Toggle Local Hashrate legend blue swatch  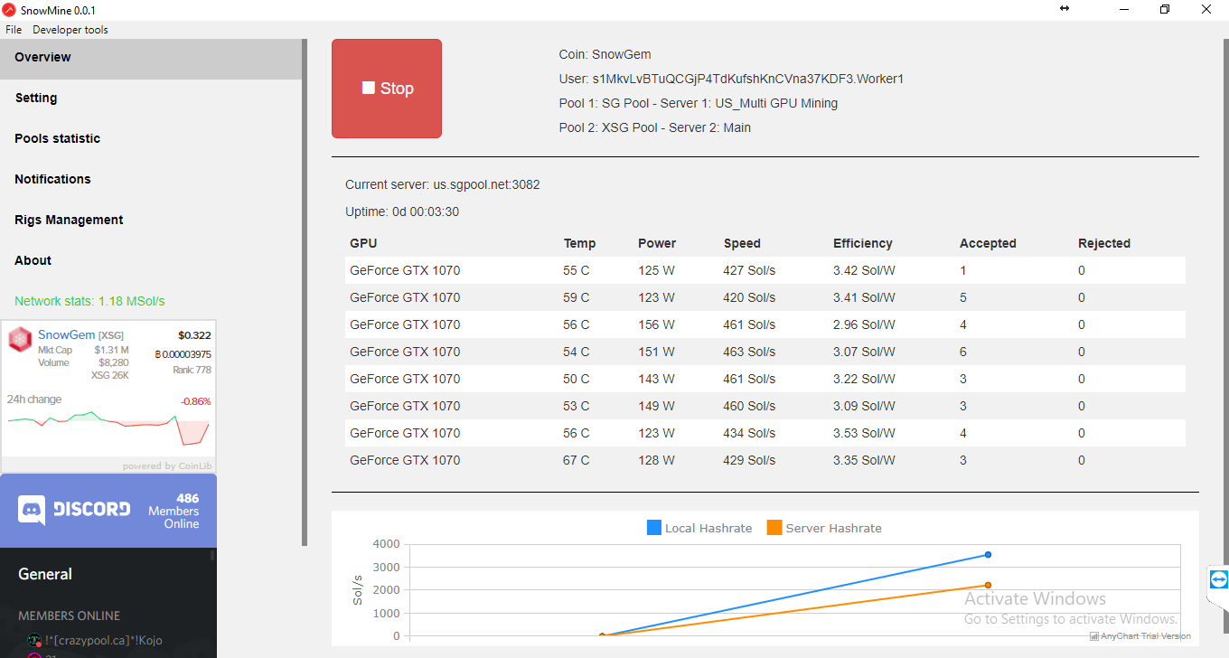point(654,528)
